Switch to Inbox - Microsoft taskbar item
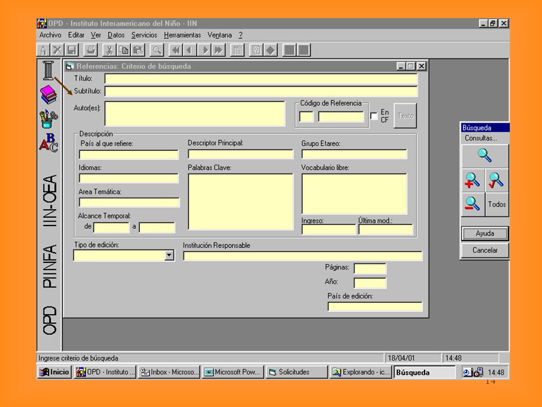542x407 pixels. tap(169, 372)
